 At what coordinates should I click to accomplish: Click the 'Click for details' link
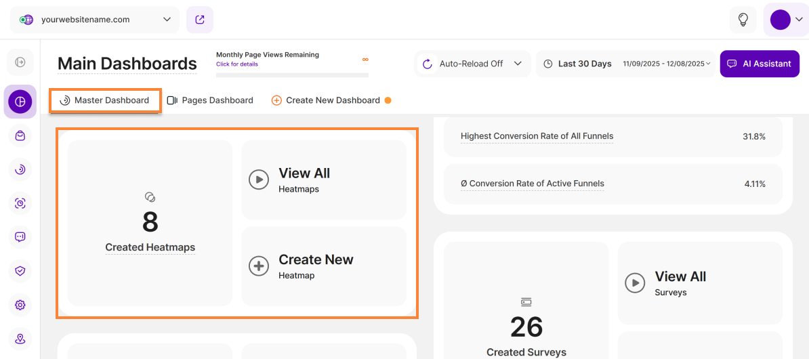[237, 64]
